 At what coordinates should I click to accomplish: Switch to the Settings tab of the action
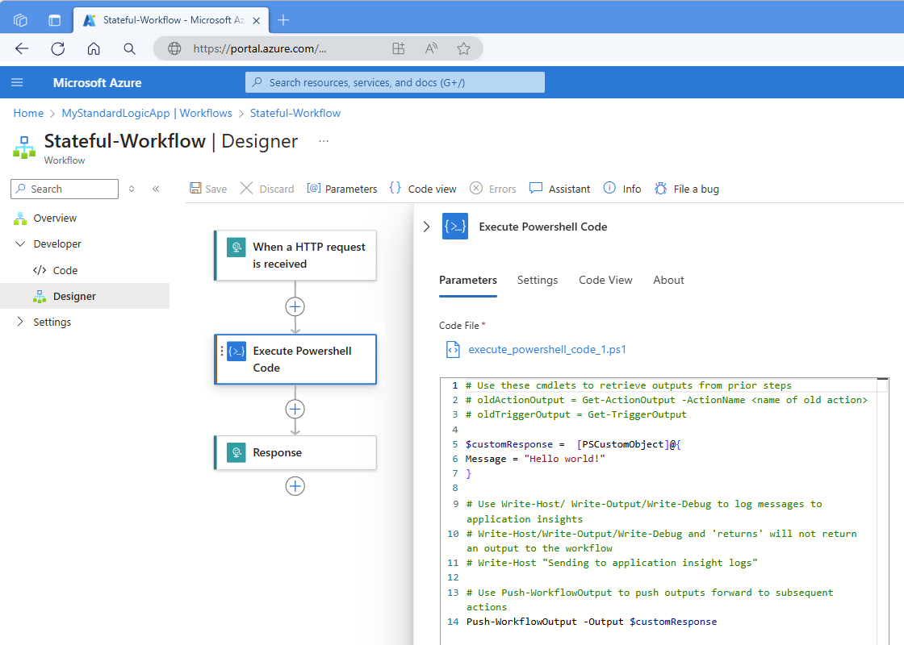click(x=538, y=280)
